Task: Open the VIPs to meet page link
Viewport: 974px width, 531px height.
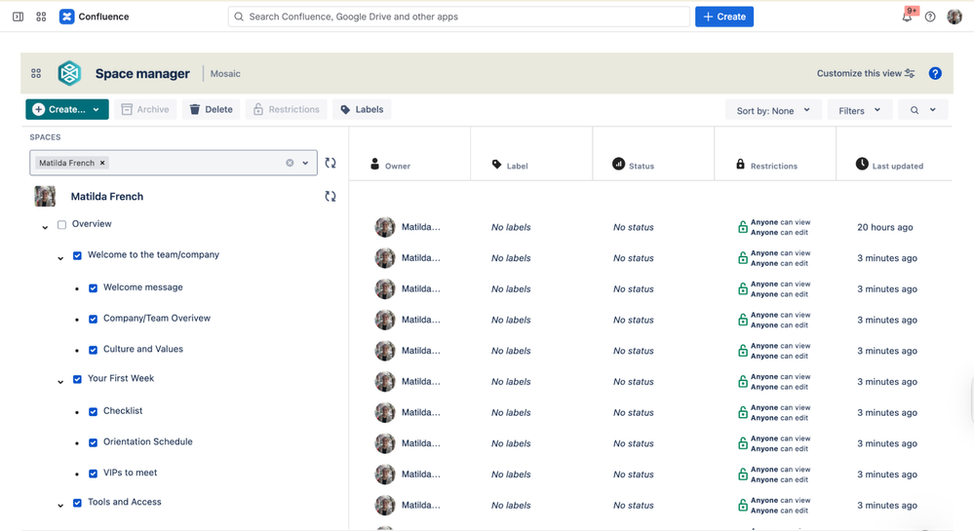Action: 130,473
